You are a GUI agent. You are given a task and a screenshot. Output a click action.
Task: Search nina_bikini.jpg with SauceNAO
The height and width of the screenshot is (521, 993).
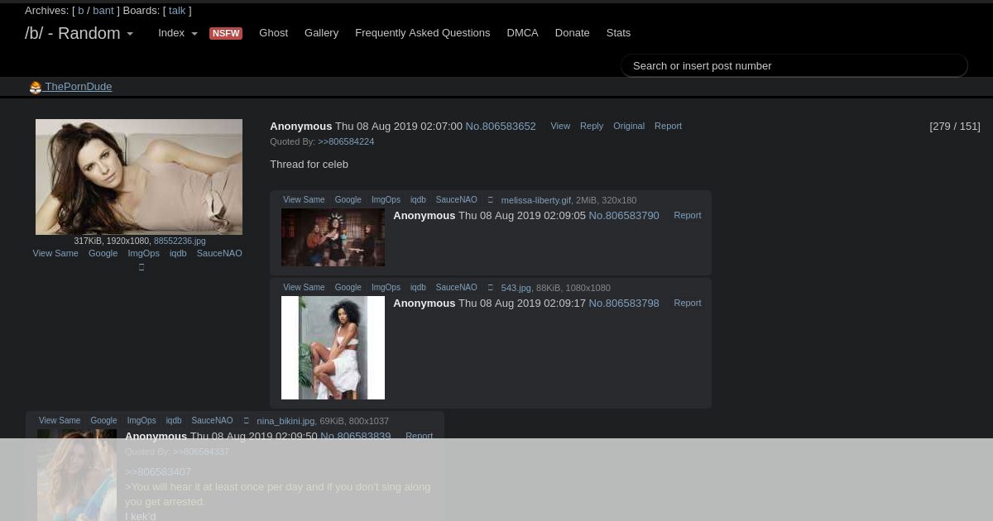click(212, 421)
